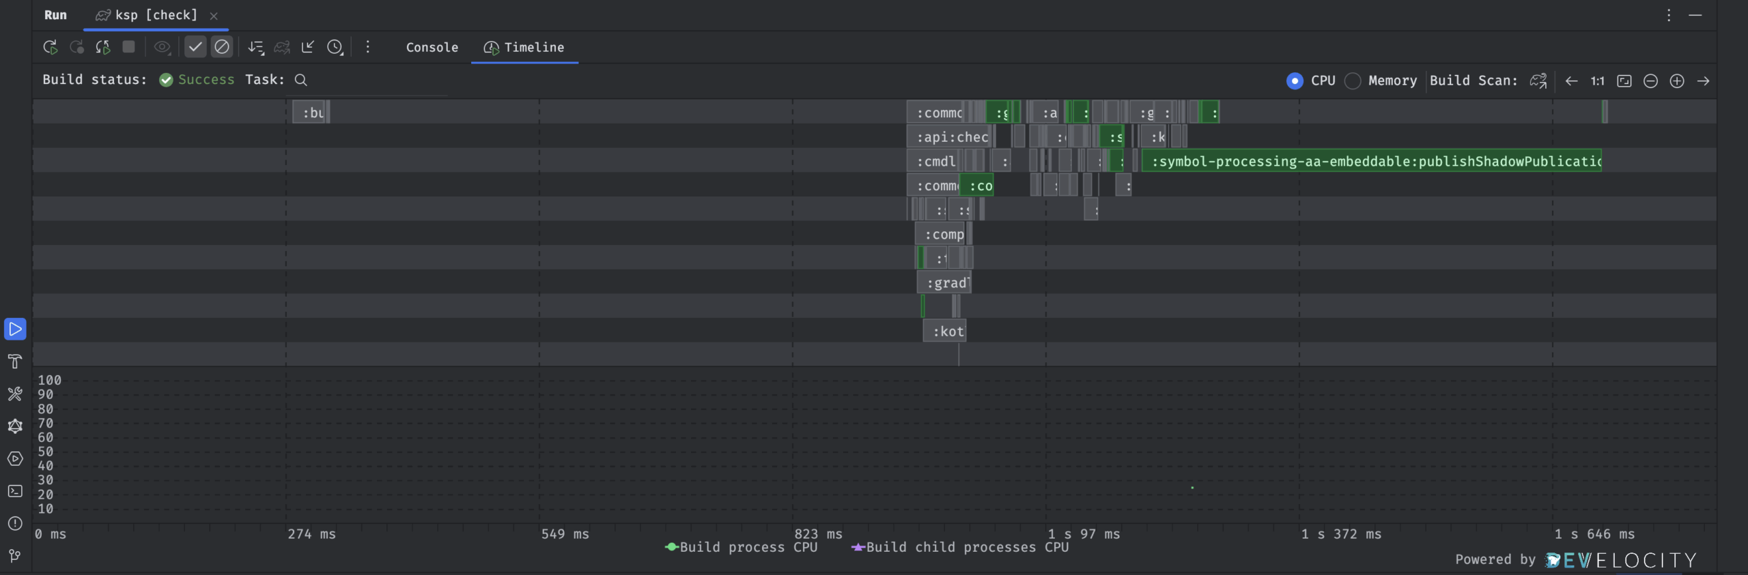The height and width of the screenshot is (575, 1748).
Task: Open the vertical three-dot toolbar menu
Action: (x=367, y=47)
